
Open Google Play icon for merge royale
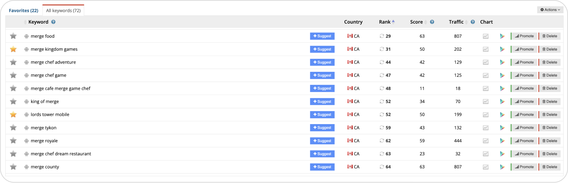(502, 141)
